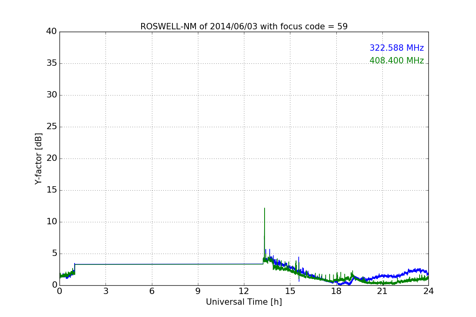The width and height of the screenshot is (476, 317).
Task: Click the y-axis tick label 25
Action: pos(52,127)
